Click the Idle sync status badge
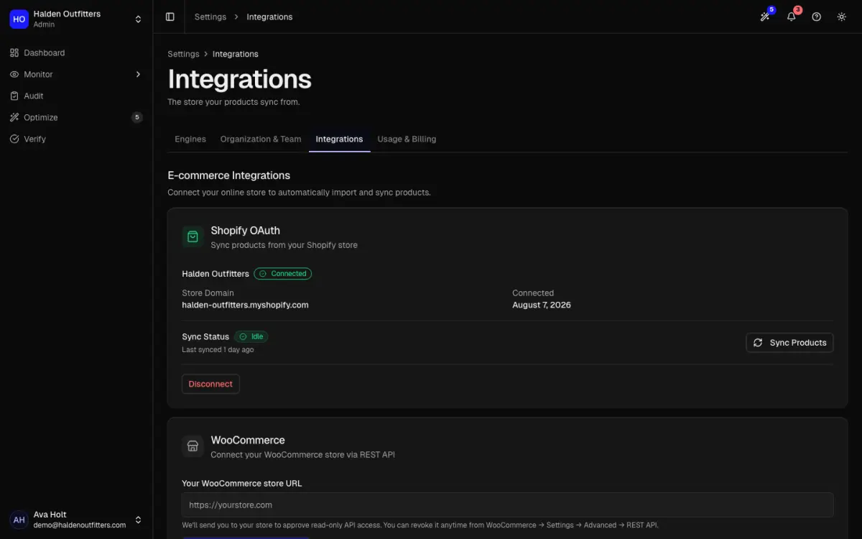Viewport: 862px width, 539px height. click(251, 336)
